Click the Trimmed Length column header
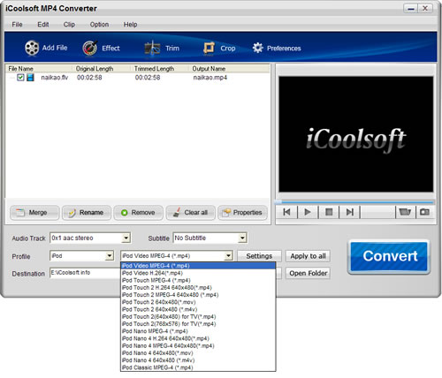 tap(160, 69)
